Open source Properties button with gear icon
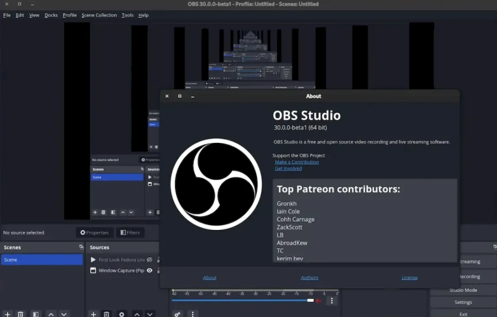Viewport: 497px width, 317px height. pos(95,233)
